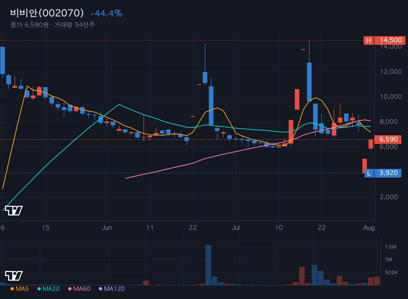The width and height of the screenshot is (408, 299).
Task: Click the 10,000 price axis label
Action: tap(391, 97)
